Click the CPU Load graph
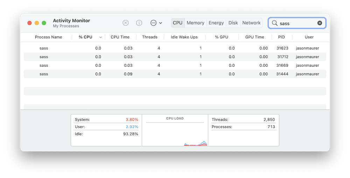This screenshot has width=350, height=178. [175, 133]
